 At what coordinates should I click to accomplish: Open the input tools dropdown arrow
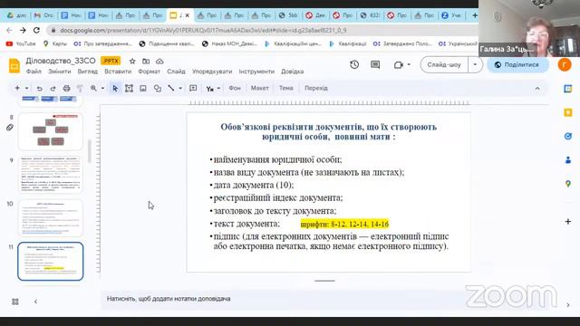[x=218, y=89]
